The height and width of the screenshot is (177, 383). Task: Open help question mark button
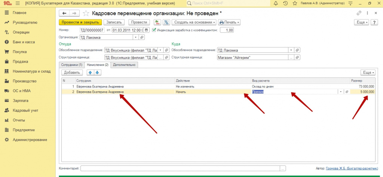click(374, 22)
